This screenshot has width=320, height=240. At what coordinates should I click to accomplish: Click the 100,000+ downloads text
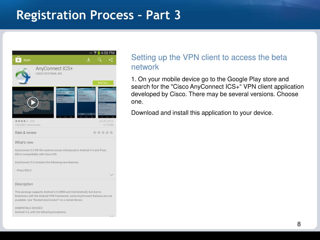click(x=28, y=125)
